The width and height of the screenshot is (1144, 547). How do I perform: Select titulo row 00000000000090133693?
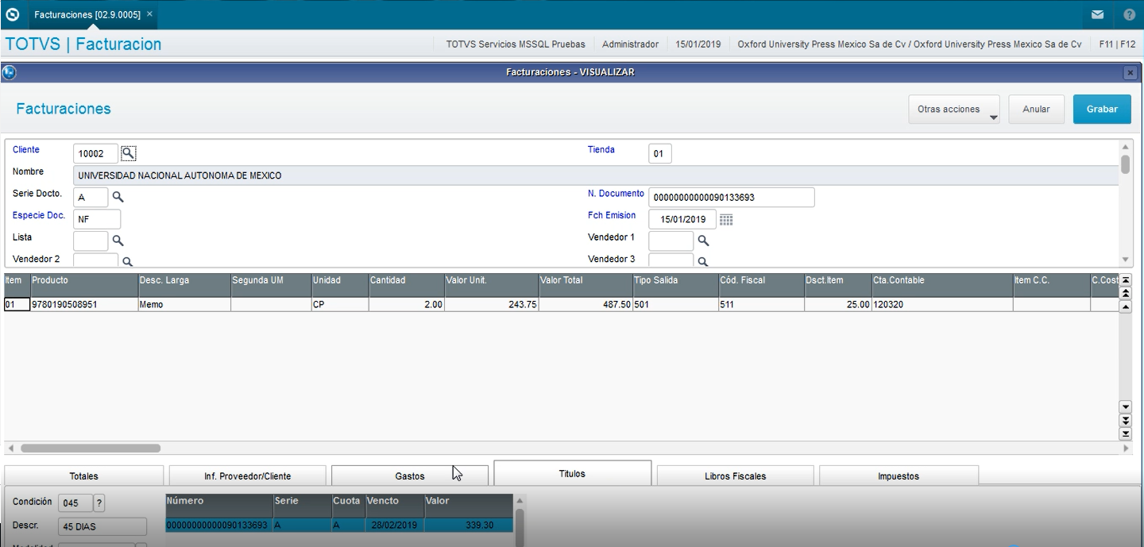coord(339,526)
